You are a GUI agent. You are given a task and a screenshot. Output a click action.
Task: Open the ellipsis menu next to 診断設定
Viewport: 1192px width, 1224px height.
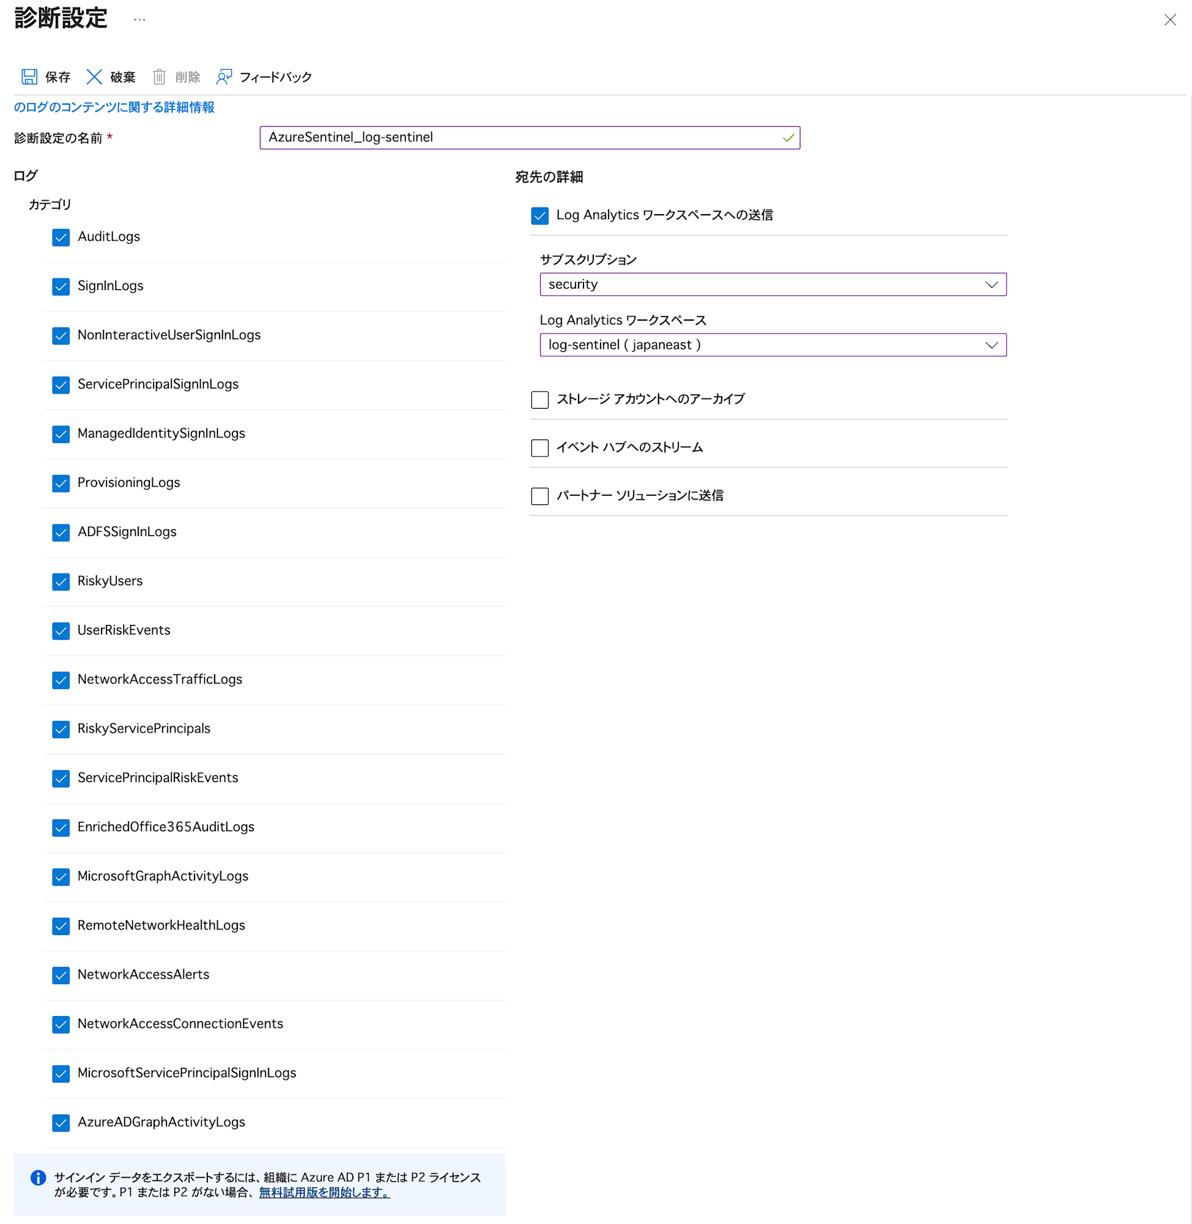[x=139, y=20]
